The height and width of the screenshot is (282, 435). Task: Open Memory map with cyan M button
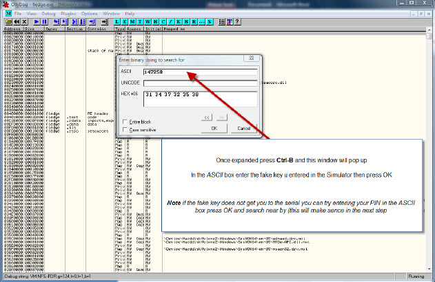(132, 21)
